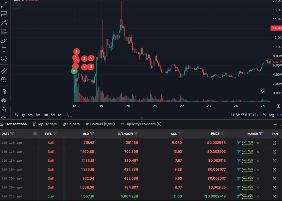Activate the zoom in tool
Viewport: 282px width, 201px height.
(4, 80)
